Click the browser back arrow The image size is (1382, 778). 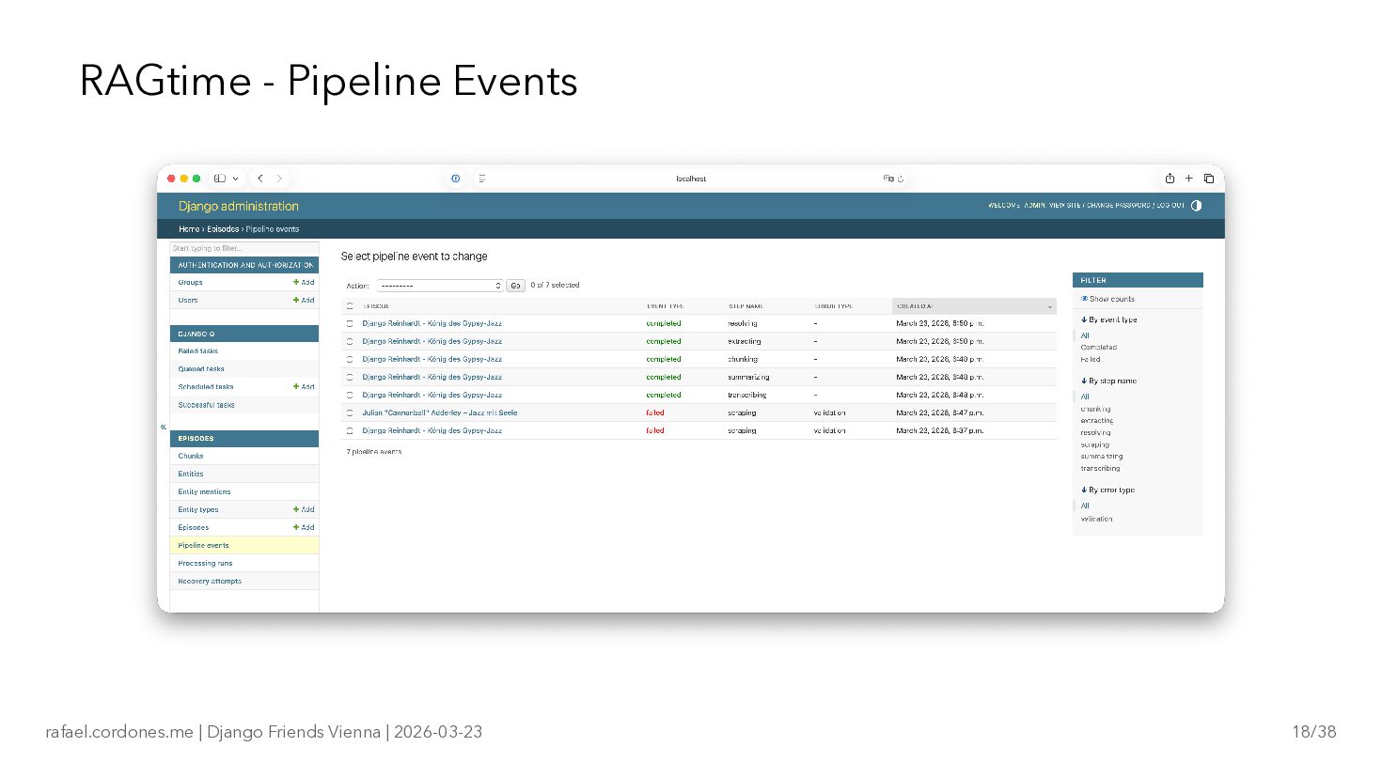260,179
